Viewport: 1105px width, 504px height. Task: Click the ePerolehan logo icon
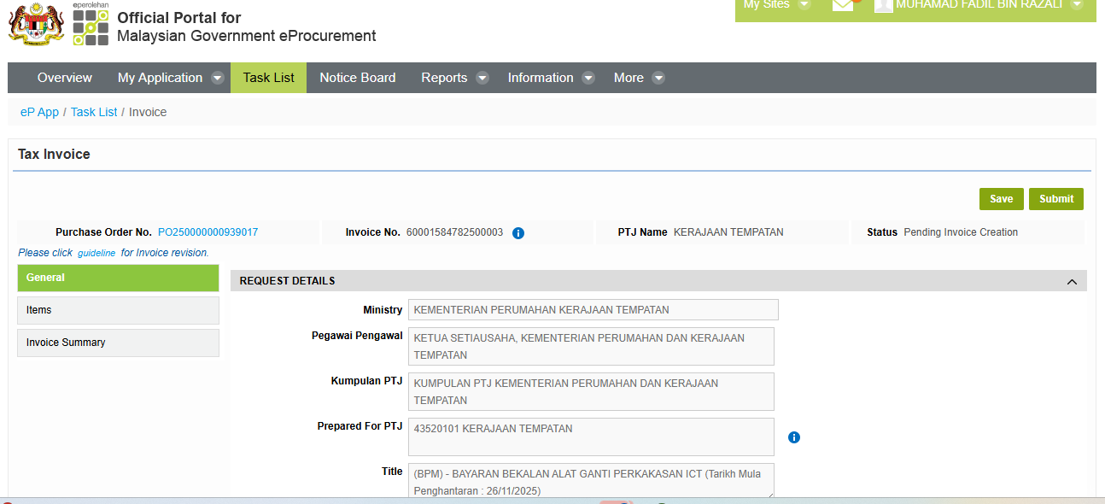[x=91, y=26]
